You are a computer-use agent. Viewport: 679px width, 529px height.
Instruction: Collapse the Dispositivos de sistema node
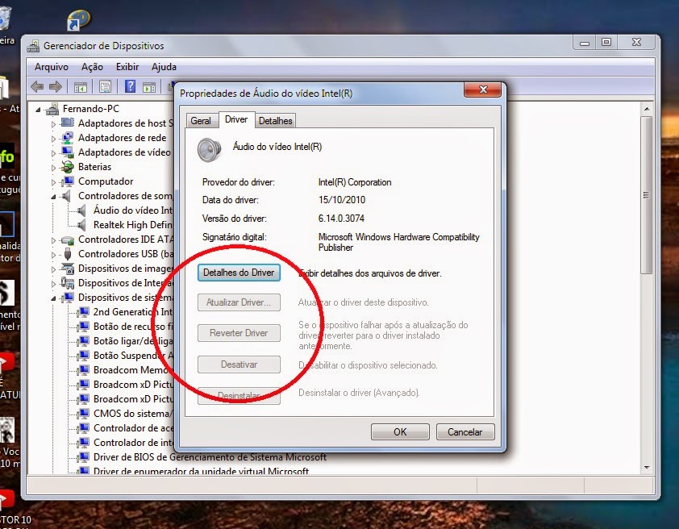(x=54, y=298)
